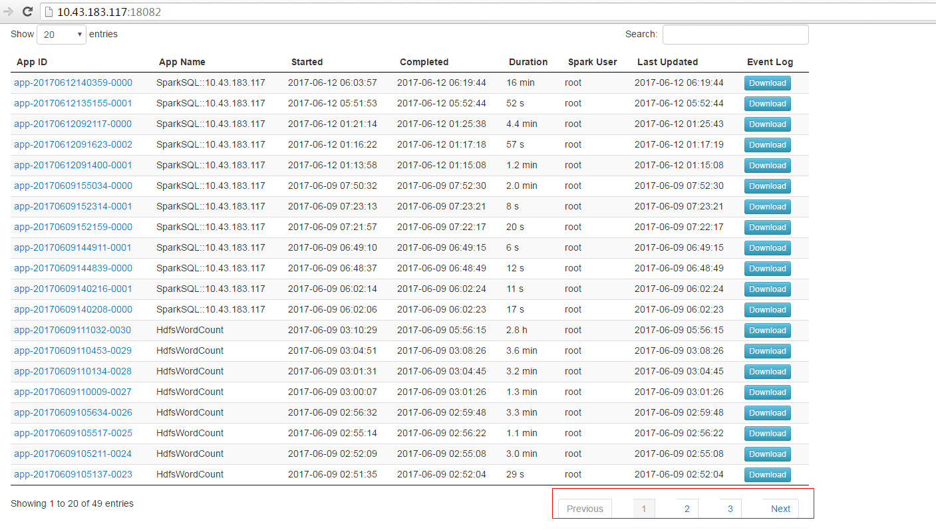The height and width of the screenshot is (530, 936).
Task: Sort by the Spark User column header
Action: tap(593, 62)
